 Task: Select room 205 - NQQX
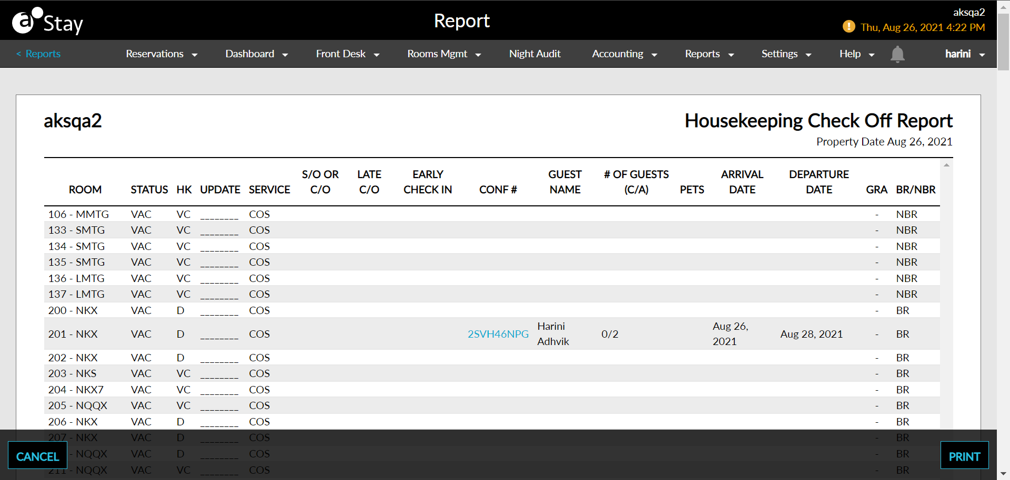[492, 405]
